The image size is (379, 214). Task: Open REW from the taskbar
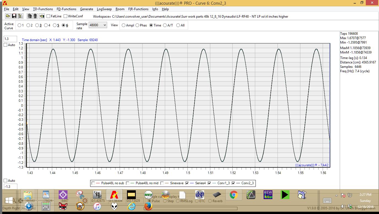[268, 195]
